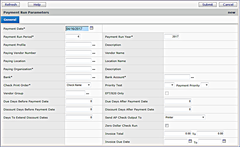Click the Payment Run Period field
240x147 pixels.
pos(73,37)
